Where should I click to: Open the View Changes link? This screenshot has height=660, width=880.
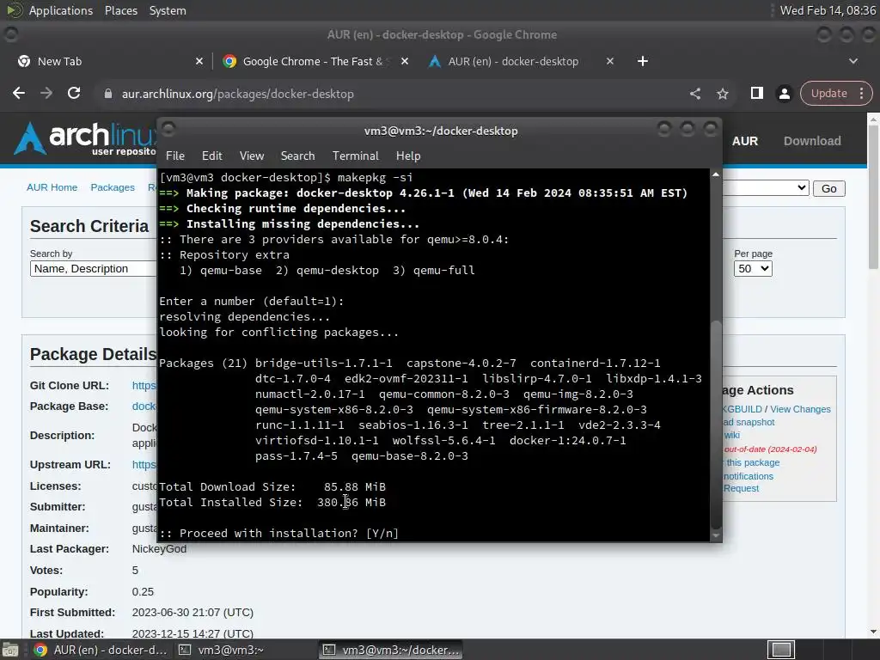pos(800,409)
